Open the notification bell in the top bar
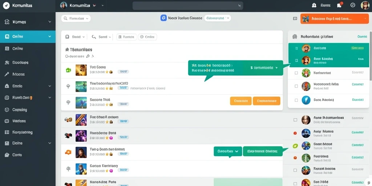This screenshot has width=372, height=186. (x=314, y=5)
